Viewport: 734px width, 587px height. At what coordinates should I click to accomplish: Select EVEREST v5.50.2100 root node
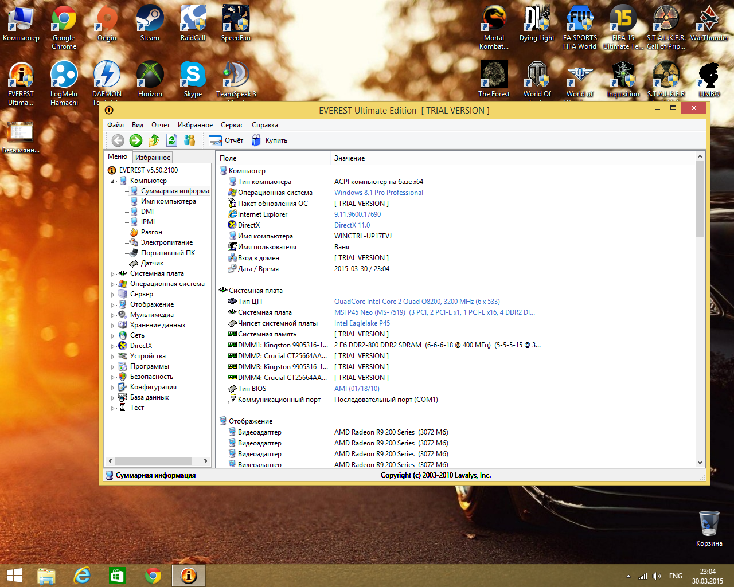pyautogui.click(x=143, y=170)
